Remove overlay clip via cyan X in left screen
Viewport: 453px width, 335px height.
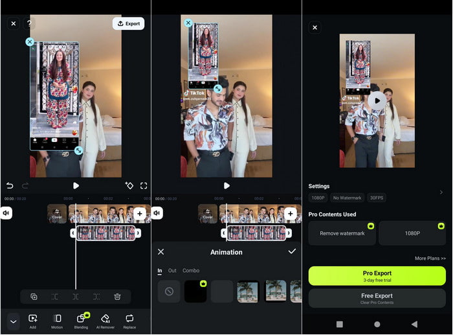pyautogui.click(x=30, y=42)
